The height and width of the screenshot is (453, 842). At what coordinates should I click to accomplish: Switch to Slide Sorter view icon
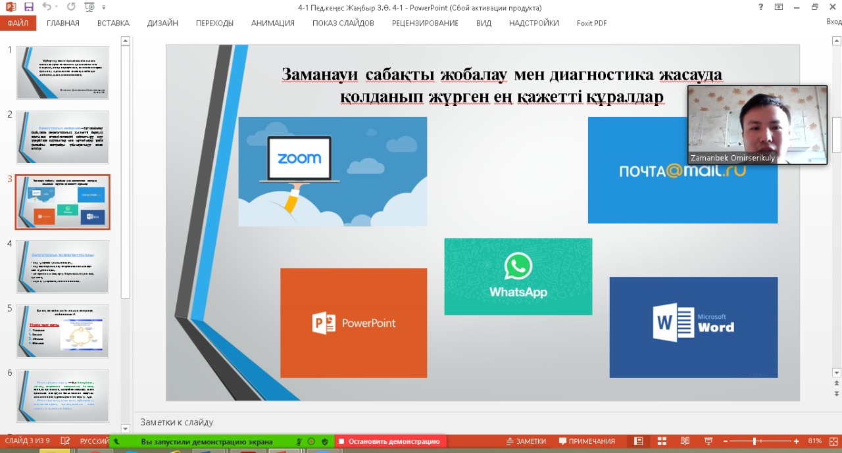(662, 441)
